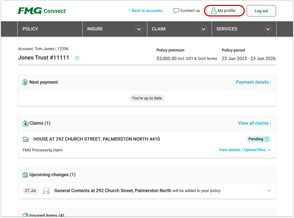
Task: Click the My profile person icon
Action: [x=214, y=11]
